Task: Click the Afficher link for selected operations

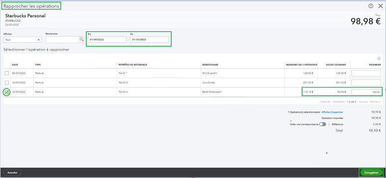Action: (326, 112)
